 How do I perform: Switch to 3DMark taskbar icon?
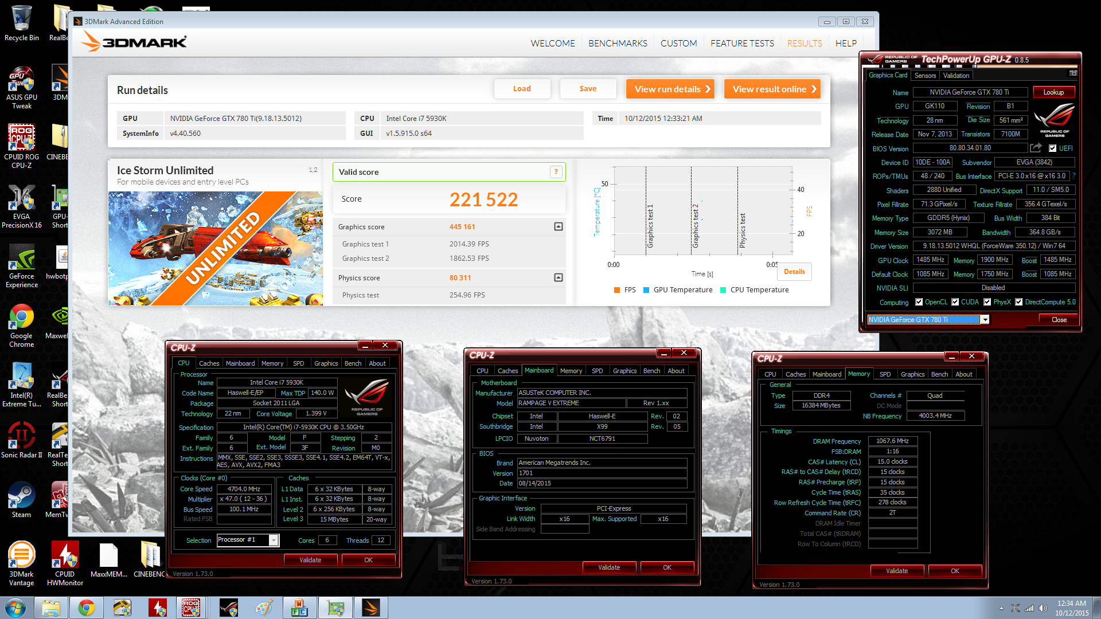[371, 608]
